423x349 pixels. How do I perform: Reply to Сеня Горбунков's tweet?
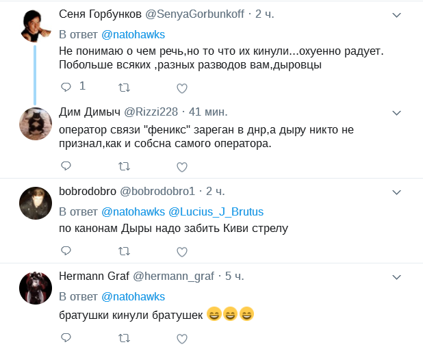(x=66, y=87)
